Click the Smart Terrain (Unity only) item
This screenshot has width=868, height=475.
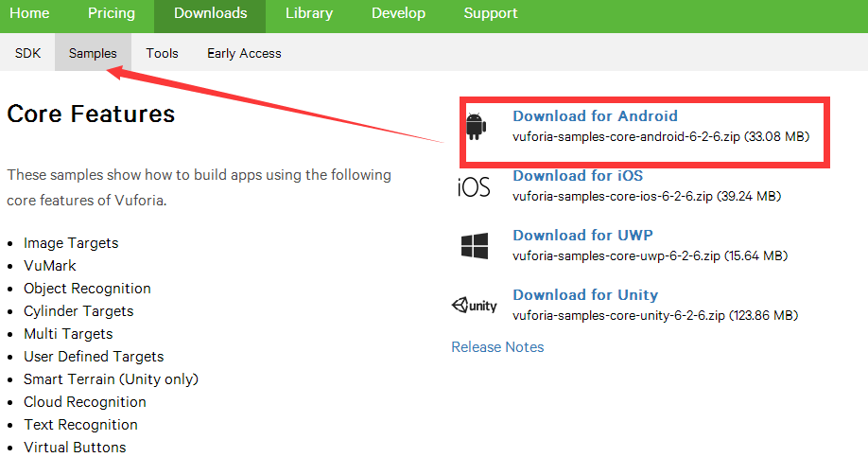click(x=111, y=379)
